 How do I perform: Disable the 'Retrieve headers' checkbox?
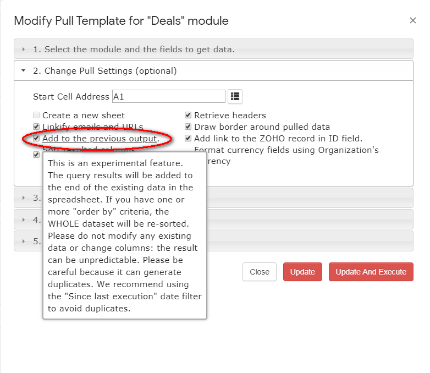tap(188, 116)
